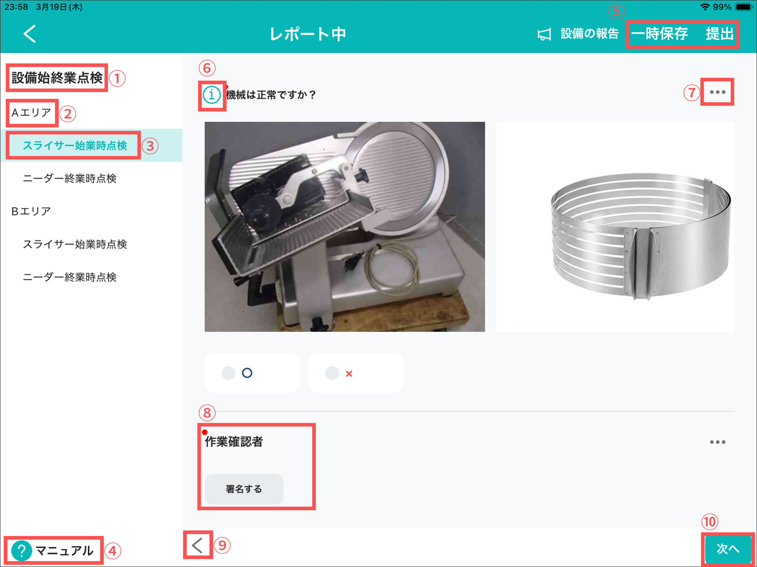Click the 一時保存 button
This screenshot has width=757, height=567.
click(659, 34)
